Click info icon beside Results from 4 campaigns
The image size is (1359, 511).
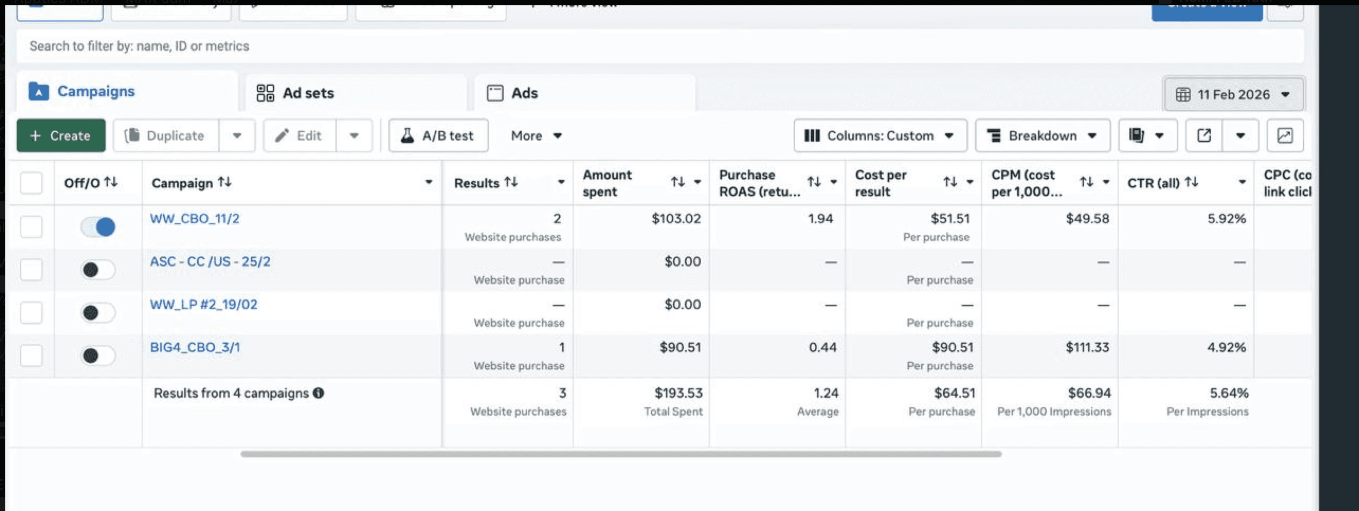tap(319, 393)
